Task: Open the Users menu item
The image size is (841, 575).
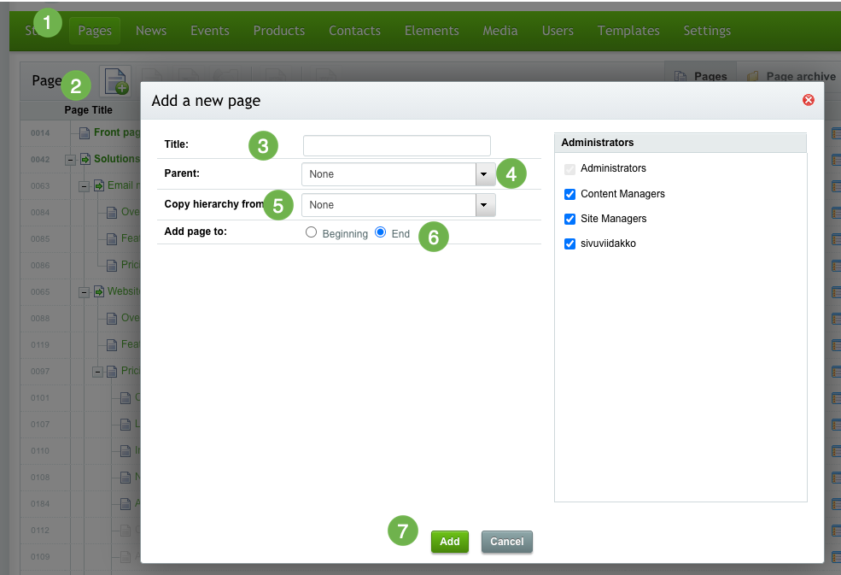Action: (558, 31)
